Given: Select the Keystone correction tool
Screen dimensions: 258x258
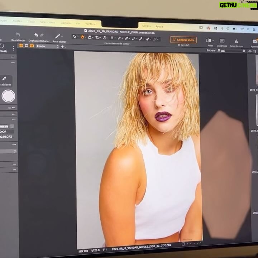Looking at the screenshot, I should coord(112,38).
